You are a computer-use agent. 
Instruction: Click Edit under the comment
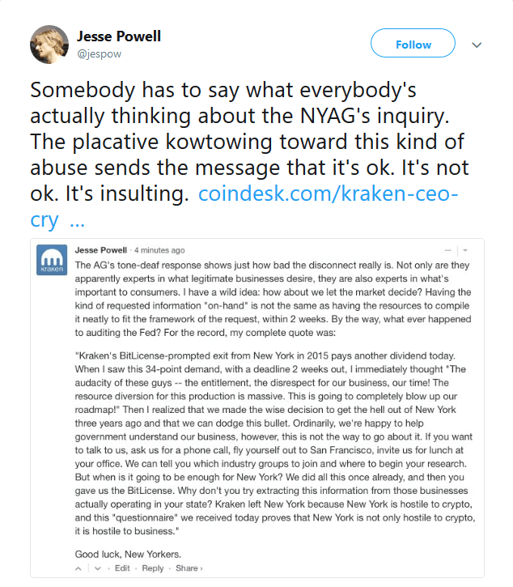[122, 568]
